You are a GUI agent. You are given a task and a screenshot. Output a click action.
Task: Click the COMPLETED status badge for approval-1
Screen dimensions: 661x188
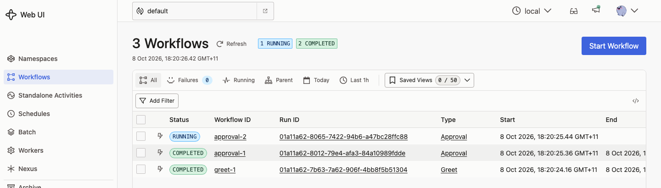[x=188, y=153]
